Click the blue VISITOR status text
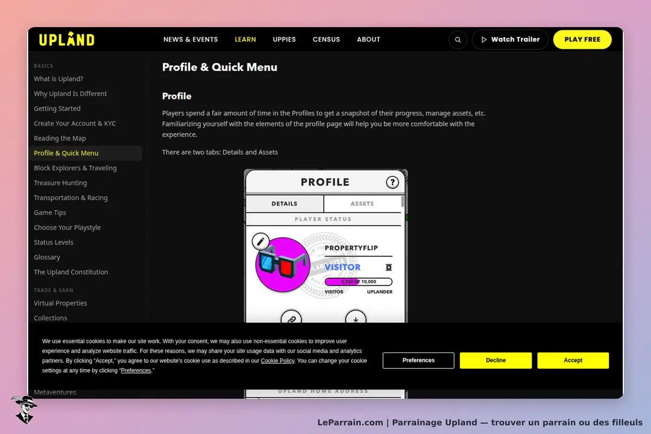The image size is (651, 434). click(342, 267)
